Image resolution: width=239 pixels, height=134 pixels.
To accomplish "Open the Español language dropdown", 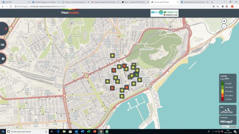I will coord(226,127).
